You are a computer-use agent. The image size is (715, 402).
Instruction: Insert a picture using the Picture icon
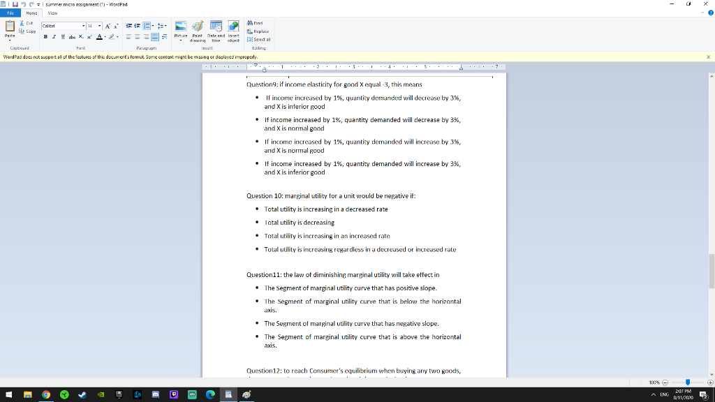tap(181, 27)
